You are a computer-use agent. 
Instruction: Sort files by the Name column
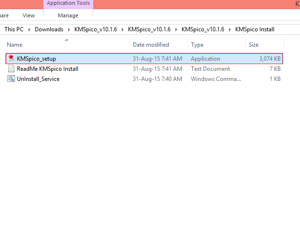pos(15,45)
